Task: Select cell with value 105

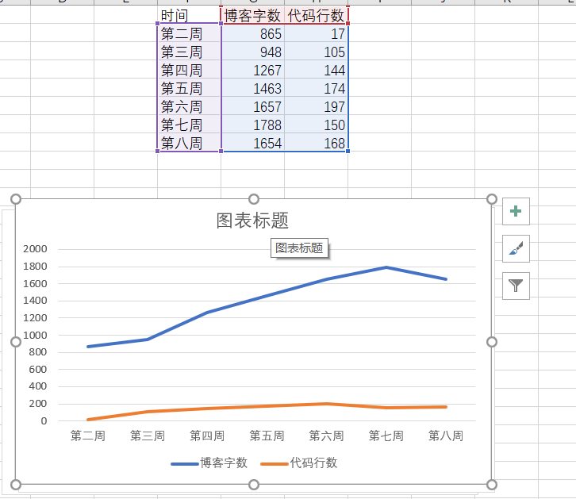Action: click(x=317, y=52)
